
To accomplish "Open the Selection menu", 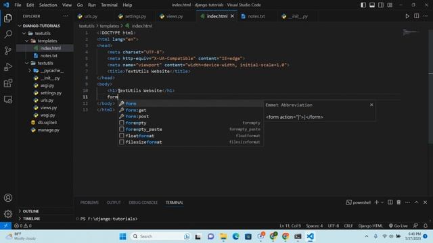I will click(x=48, y=5).
